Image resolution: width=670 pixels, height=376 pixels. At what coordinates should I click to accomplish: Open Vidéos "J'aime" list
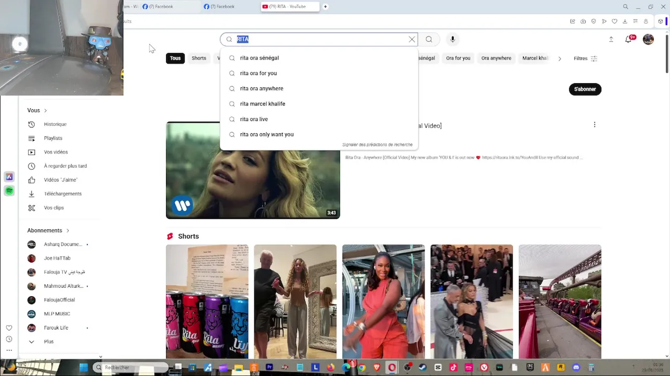click(x=60, y=180)
